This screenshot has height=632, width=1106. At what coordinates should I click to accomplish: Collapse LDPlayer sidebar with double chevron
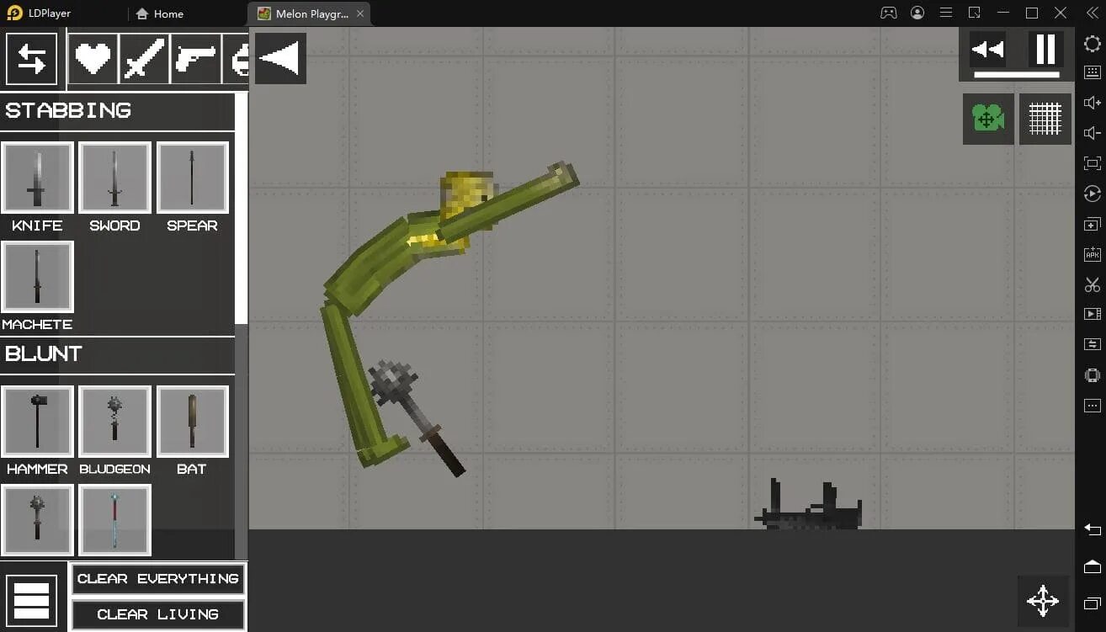tap(1092, 13)
